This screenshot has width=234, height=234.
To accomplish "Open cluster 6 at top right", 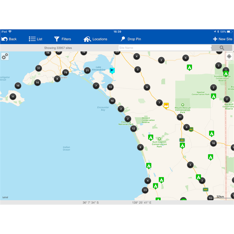I will point(186,58).
